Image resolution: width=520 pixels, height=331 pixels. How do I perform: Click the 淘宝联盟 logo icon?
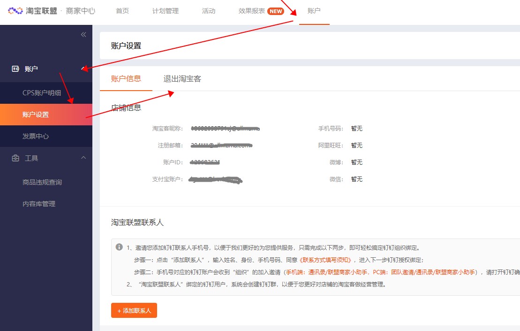[x=15, y=11]
